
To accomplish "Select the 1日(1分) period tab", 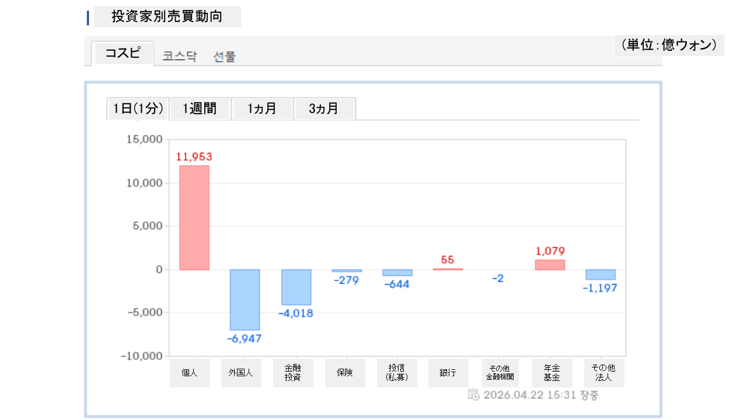I will pyautogui.click(x=138, y=108).
